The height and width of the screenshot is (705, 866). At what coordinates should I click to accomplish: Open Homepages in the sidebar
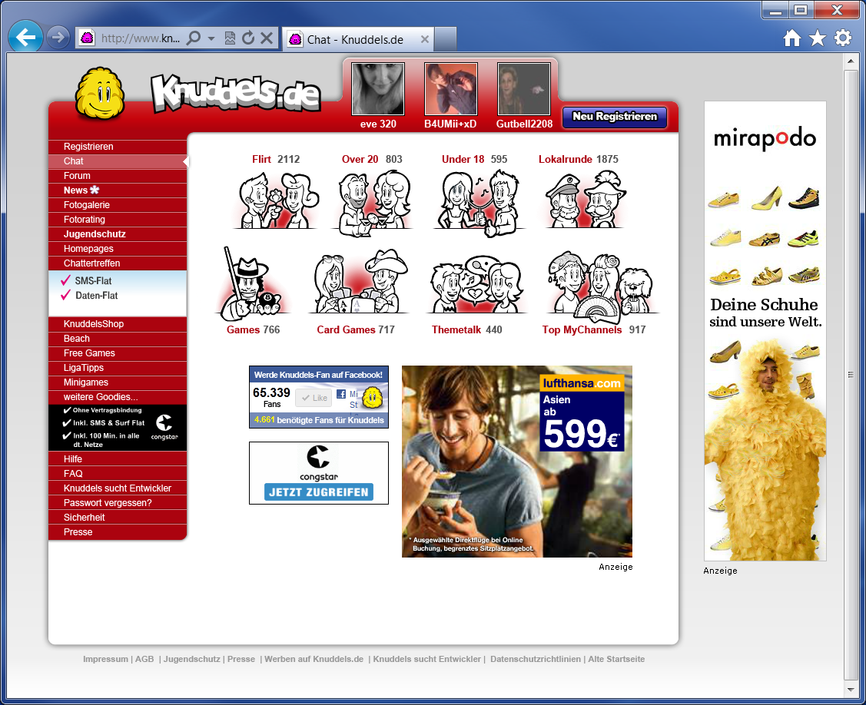tap(118, 249)
